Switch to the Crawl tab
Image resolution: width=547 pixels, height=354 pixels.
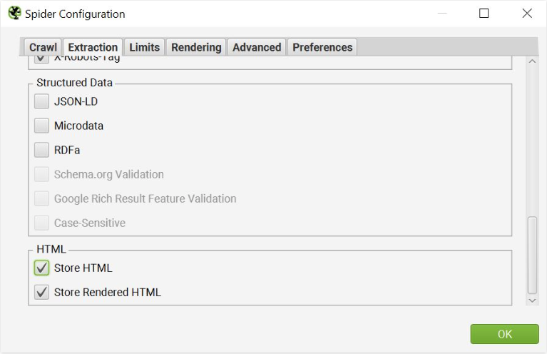(x=43, y=47)
